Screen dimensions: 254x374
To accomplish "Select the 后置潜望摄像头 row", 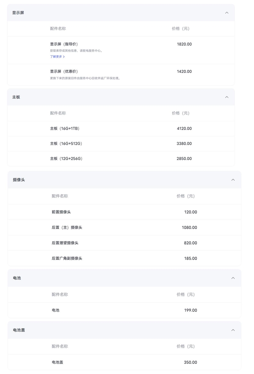I will click(x=127, y=243).
